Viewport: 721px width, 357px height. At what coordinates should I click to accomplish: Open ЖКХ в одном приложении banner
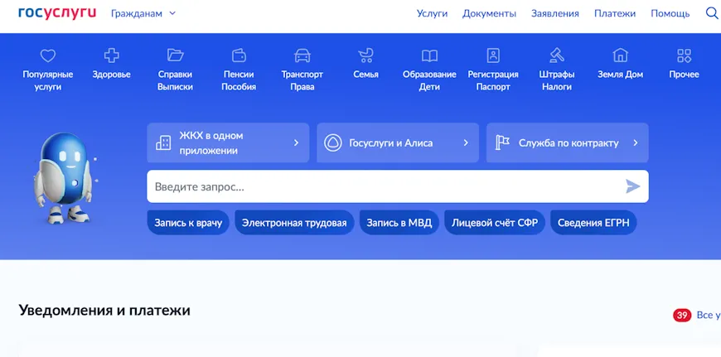(x=228, y=142)
